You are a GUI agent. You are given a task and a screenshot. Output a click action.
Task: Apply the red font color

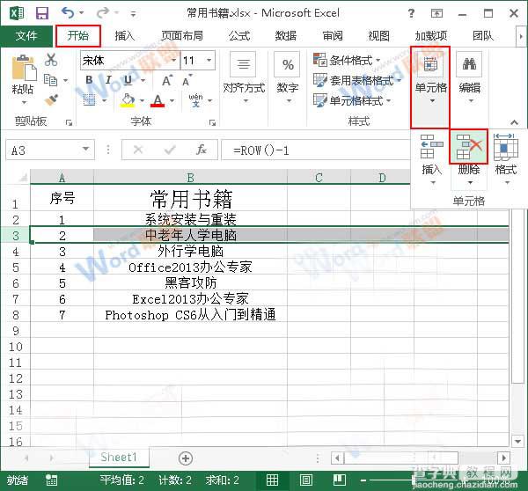[x=158, y=100]
